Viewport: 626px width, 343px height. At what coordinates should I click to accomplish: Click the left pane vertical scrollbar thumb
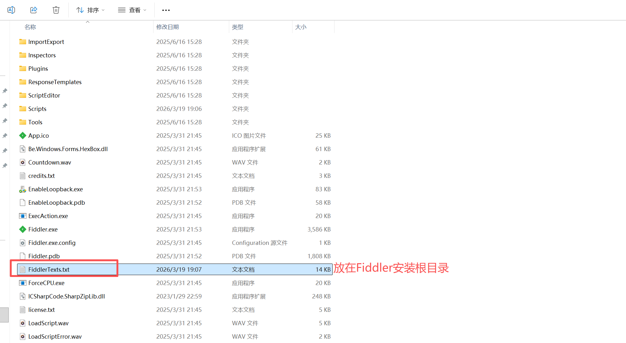click(x=4, y=315)
